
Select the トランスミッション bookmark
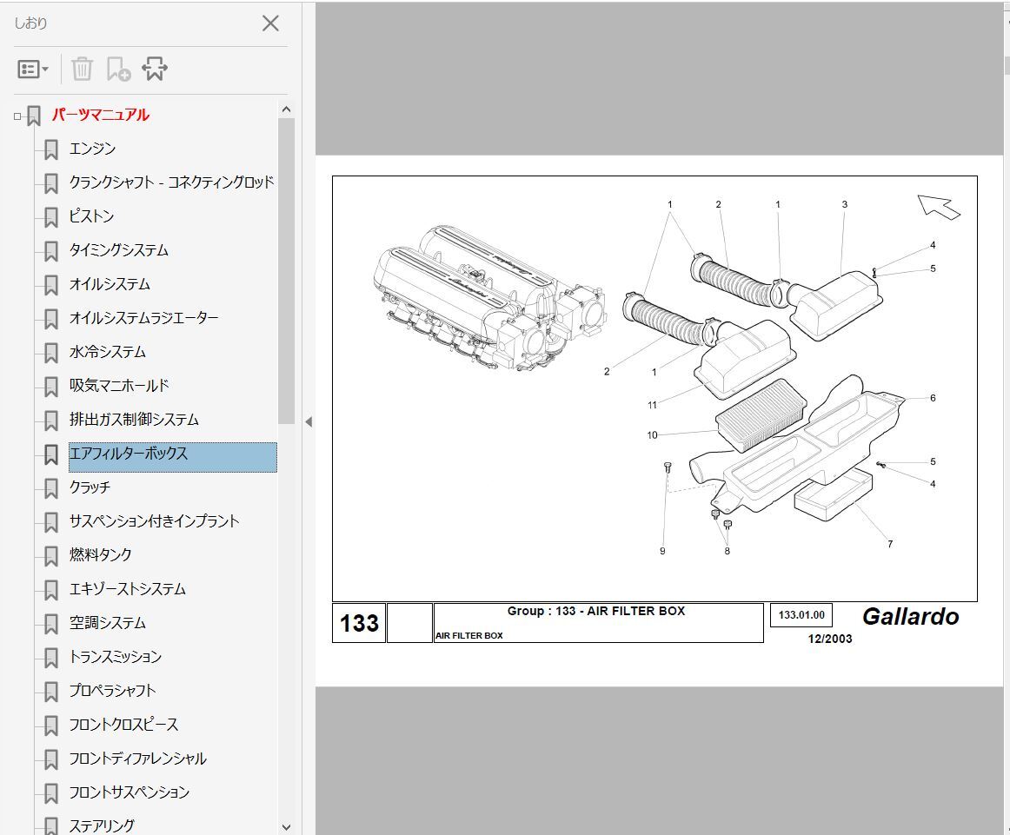point(116,657)
